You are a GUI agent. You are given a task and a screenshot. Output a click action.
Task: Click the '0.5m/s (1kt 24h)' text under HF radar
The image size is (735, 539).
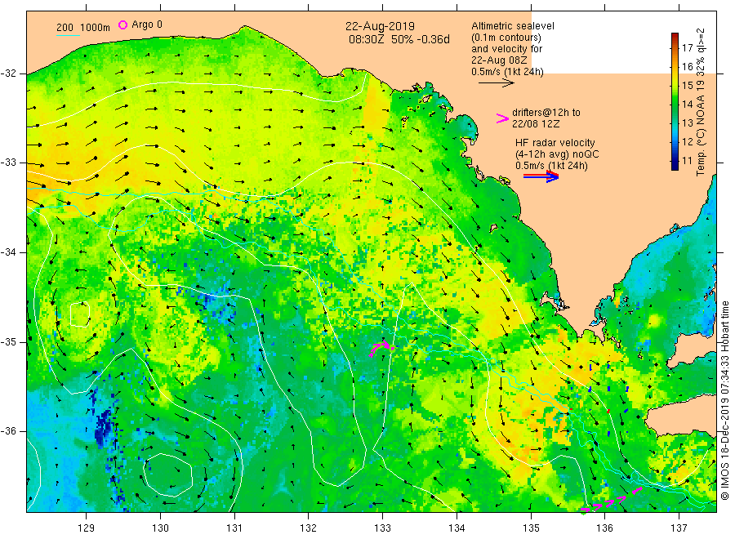click(x=551, y=166)
